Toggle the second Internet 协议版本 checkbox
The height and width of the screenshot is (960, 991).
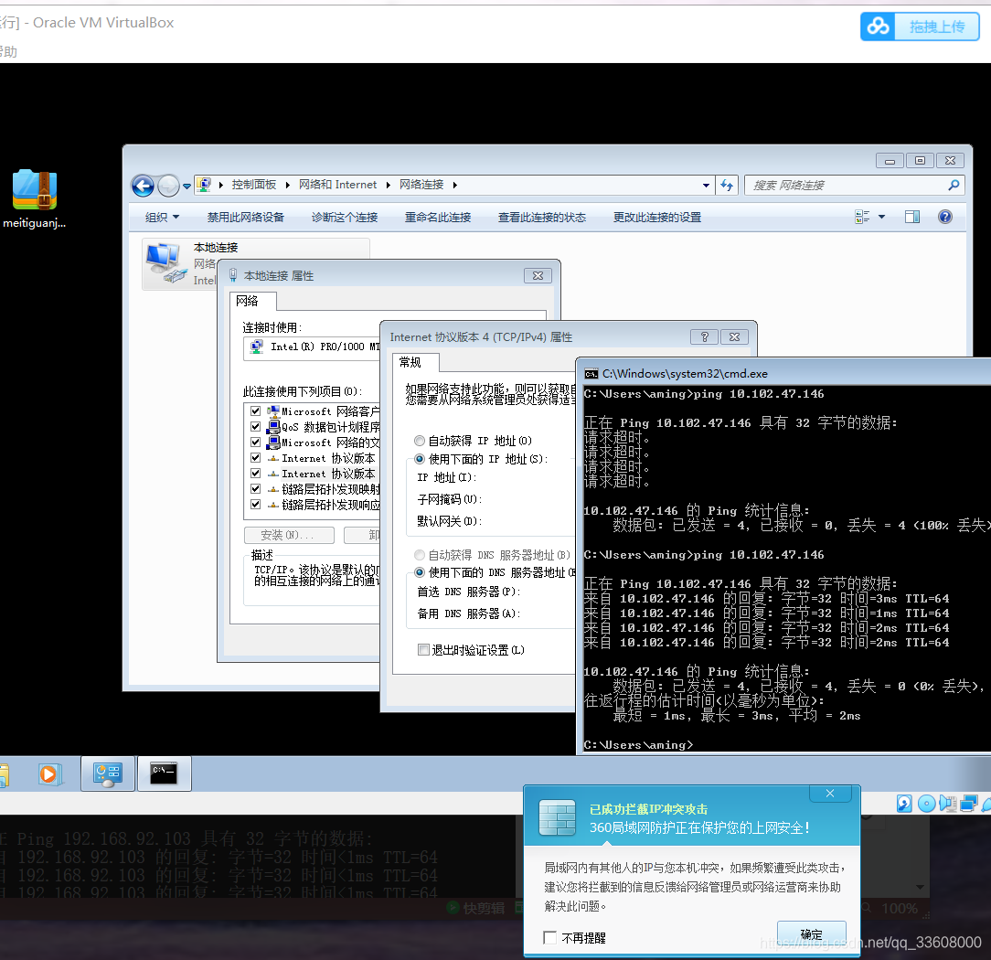pos(255,474)
